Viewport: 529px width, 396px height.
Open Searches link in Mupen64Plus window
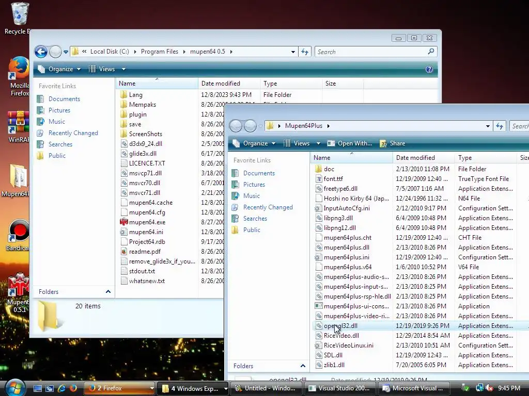pyautogui.click(x=255, y=219)
